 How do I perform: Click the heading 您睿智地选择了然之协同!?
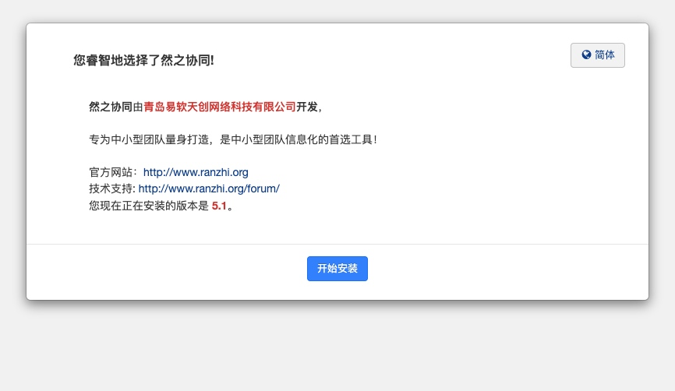[143, 60]
